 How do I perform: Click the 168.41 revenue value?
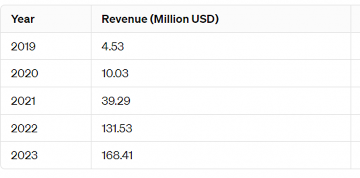pos(117,155)
